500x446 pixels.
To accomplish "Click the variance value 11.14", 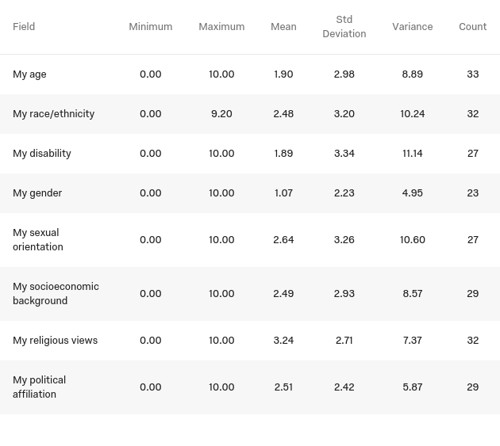I will pos(413,154).
